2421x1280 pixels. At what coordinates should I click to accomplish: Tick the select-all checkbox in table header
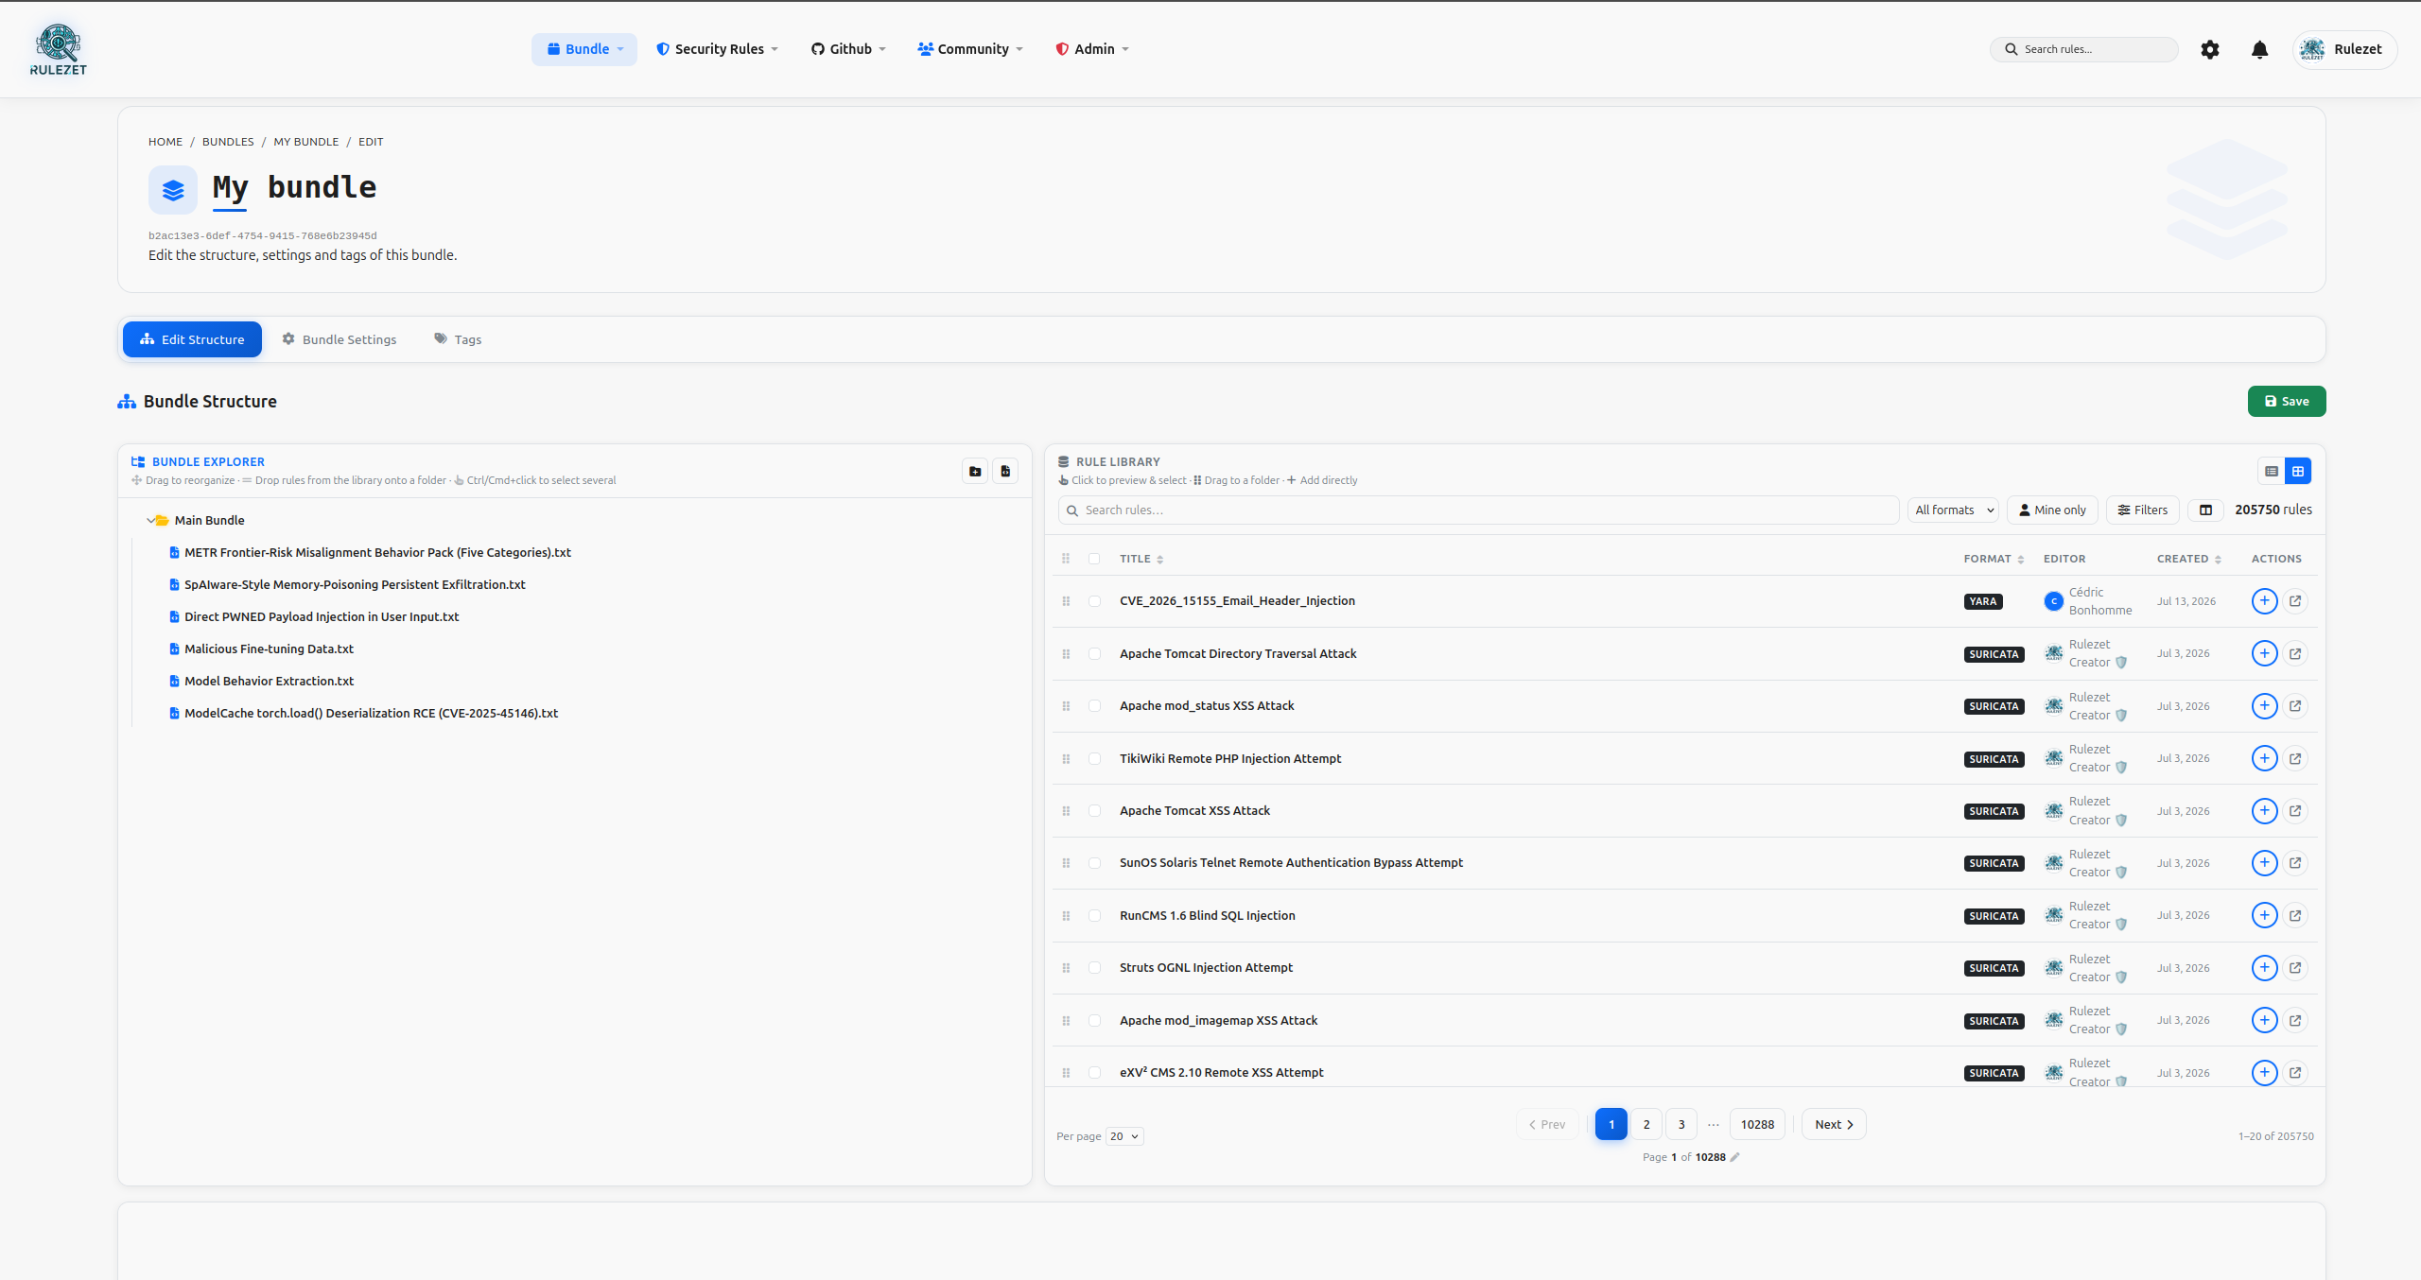1094,559
